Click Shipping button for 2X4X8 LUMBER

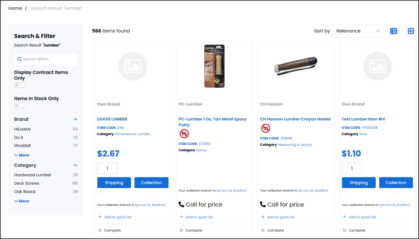point(114,183)
